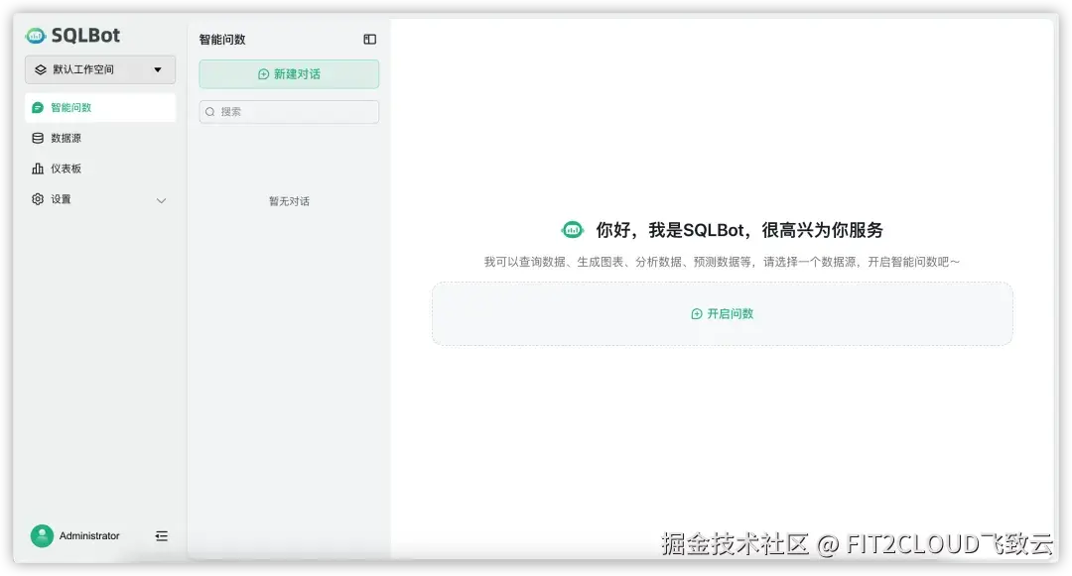The image size is (1072, 576).
Task: Click the Administrator avatar icon
Action: tap(42, 535)
